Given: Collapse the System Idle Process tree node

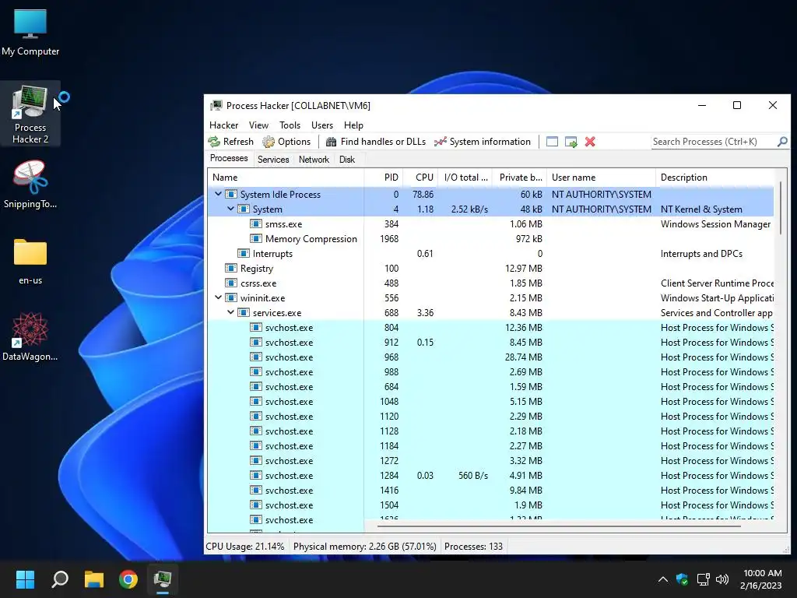Looking at the screenshot, I should (x=218, y=194).
